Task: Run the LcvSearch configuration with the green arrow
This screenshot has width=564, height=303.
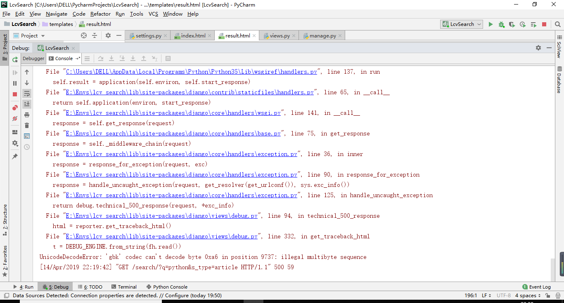Action: tap(491, 24)
